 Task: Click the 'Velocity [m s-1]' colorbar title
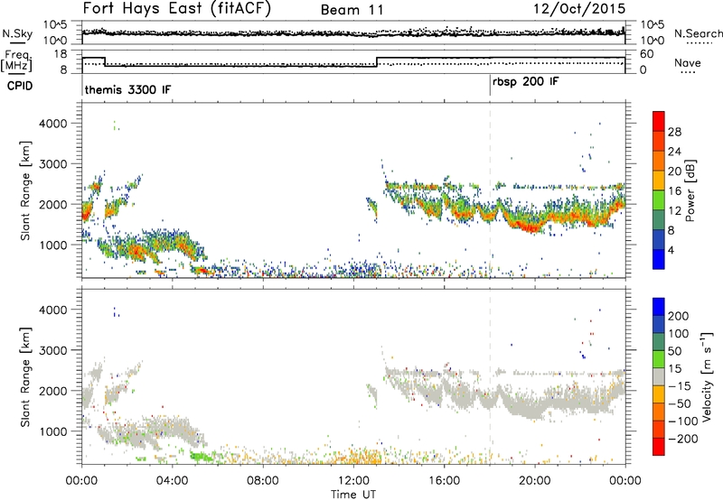point(707,376)
